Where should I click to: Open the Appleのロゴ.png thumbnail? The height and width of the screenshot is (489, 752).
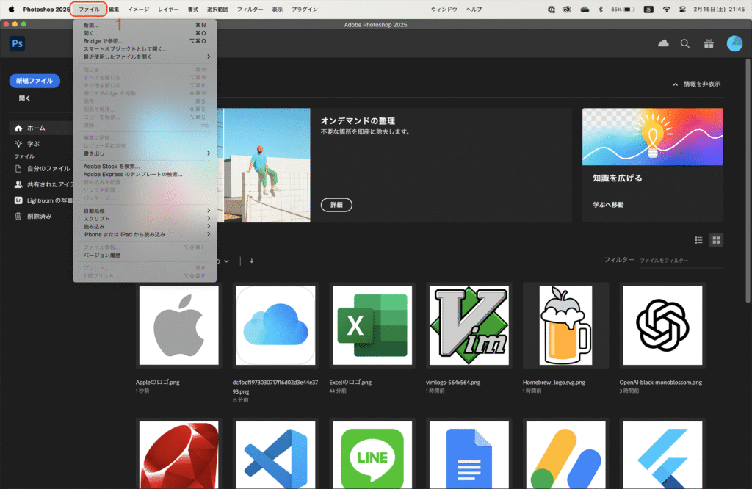(179, 325)
